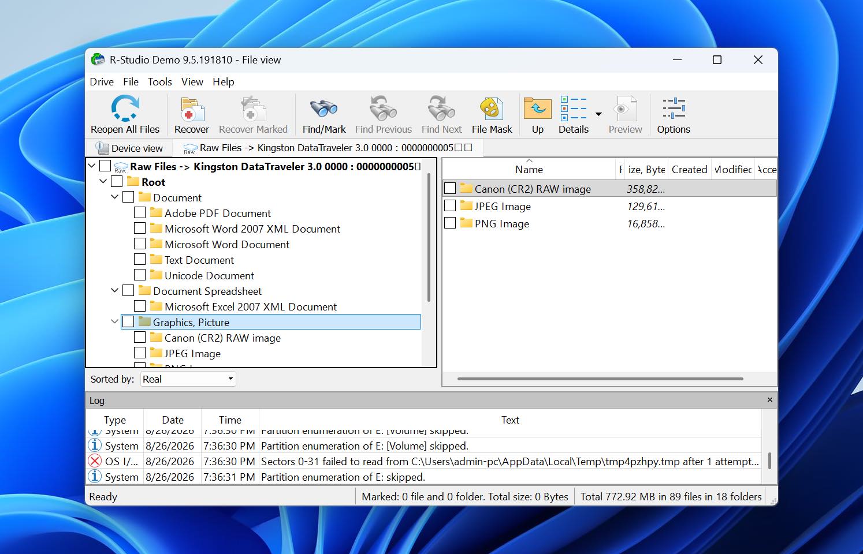
Task: Open the Tools menu
Action: click(160, 82)
